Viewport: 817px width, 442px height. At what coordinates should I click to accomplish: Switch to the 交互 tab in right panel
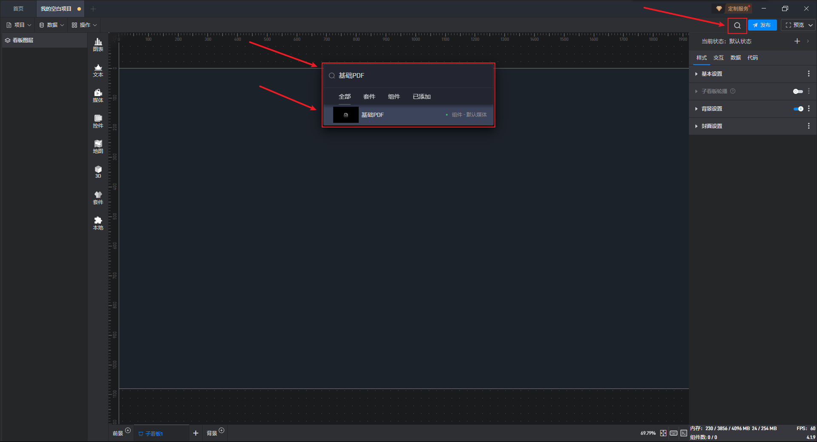[x=719, y=58]
